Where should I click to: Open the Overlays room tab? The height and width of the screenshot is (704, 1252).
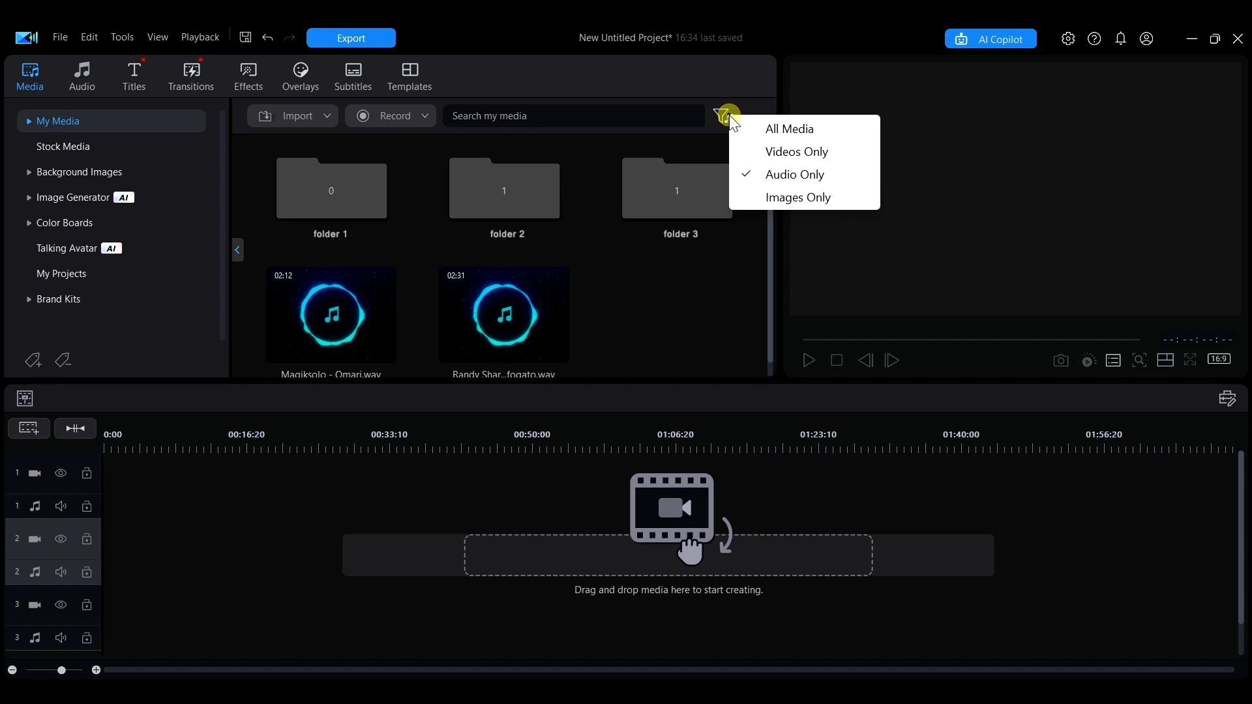coord(301,77)
